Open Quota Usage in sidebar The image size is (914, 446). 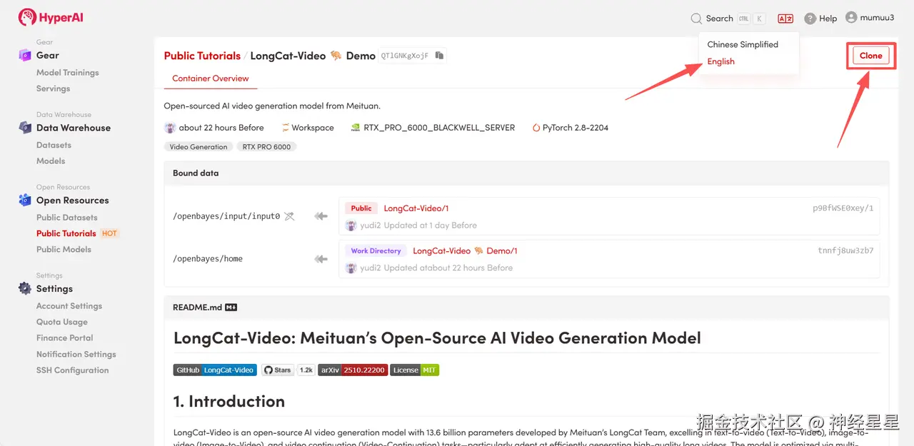(62, 322)
